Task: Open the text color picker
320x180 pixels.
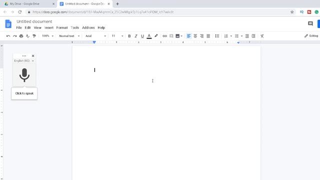Action: [x=149, y=36]
